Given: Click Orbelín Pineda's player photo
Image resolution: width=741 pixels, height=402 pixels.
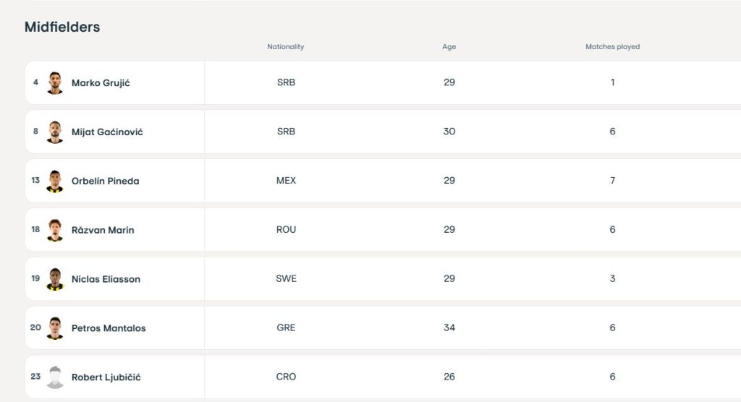Looking at the screenshot, I should 55,181.
